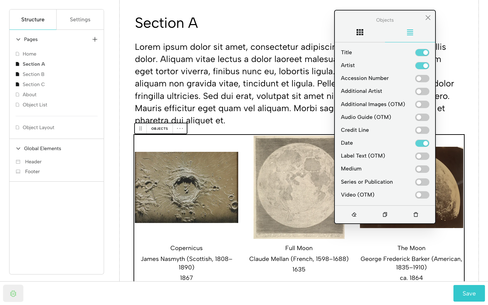The width and height of the screenshot is (488, 305).
Task: Disable the Title toggle
Action: pos(422,53)
